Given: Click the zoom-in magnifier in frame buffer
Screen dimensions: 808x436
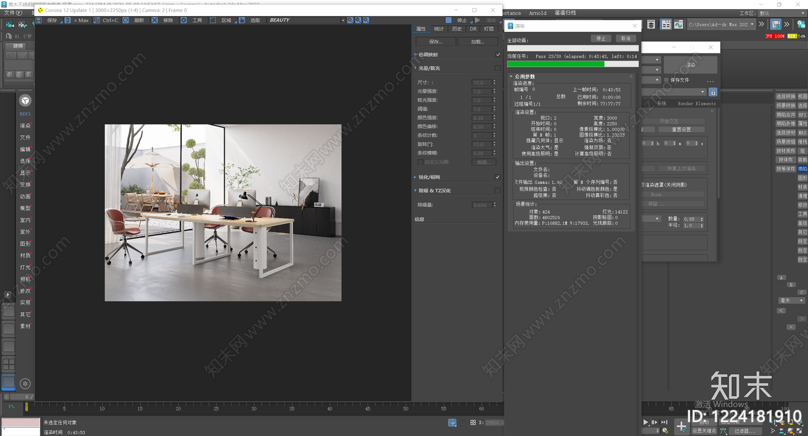Looking at the screenshot, I should [350, 20].
